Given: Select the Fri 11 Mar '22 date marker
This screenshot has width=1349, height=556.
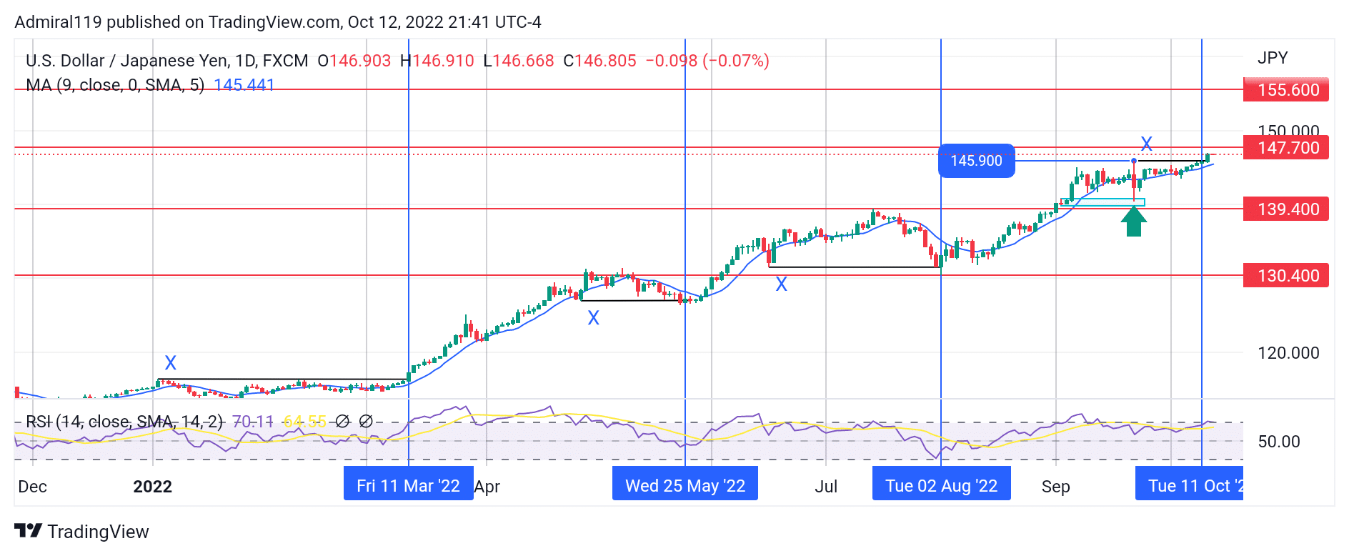Looking at the screenshot, I should tap(409, 484).
